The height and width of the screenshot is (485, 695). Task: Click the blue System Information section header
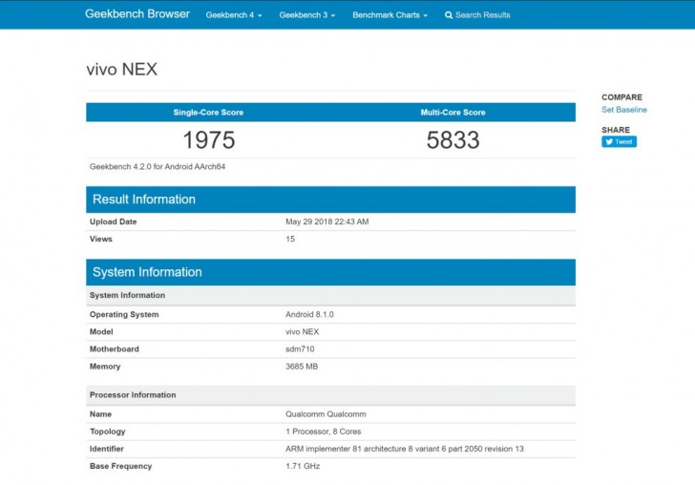(x=147, y=272)
